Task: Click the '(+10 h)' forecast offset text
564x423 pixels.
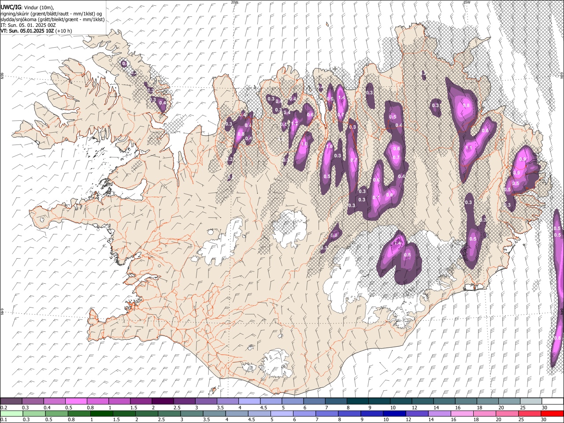Action: [x=64, y=31]
